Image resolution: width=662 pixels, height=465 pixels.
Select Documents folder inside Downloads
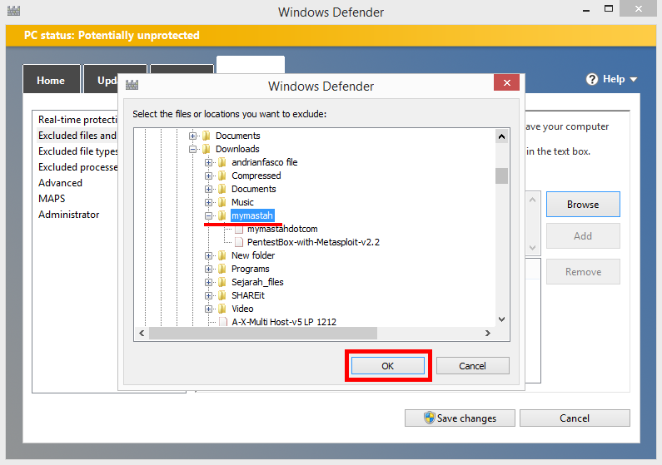(x=254, y=189)
